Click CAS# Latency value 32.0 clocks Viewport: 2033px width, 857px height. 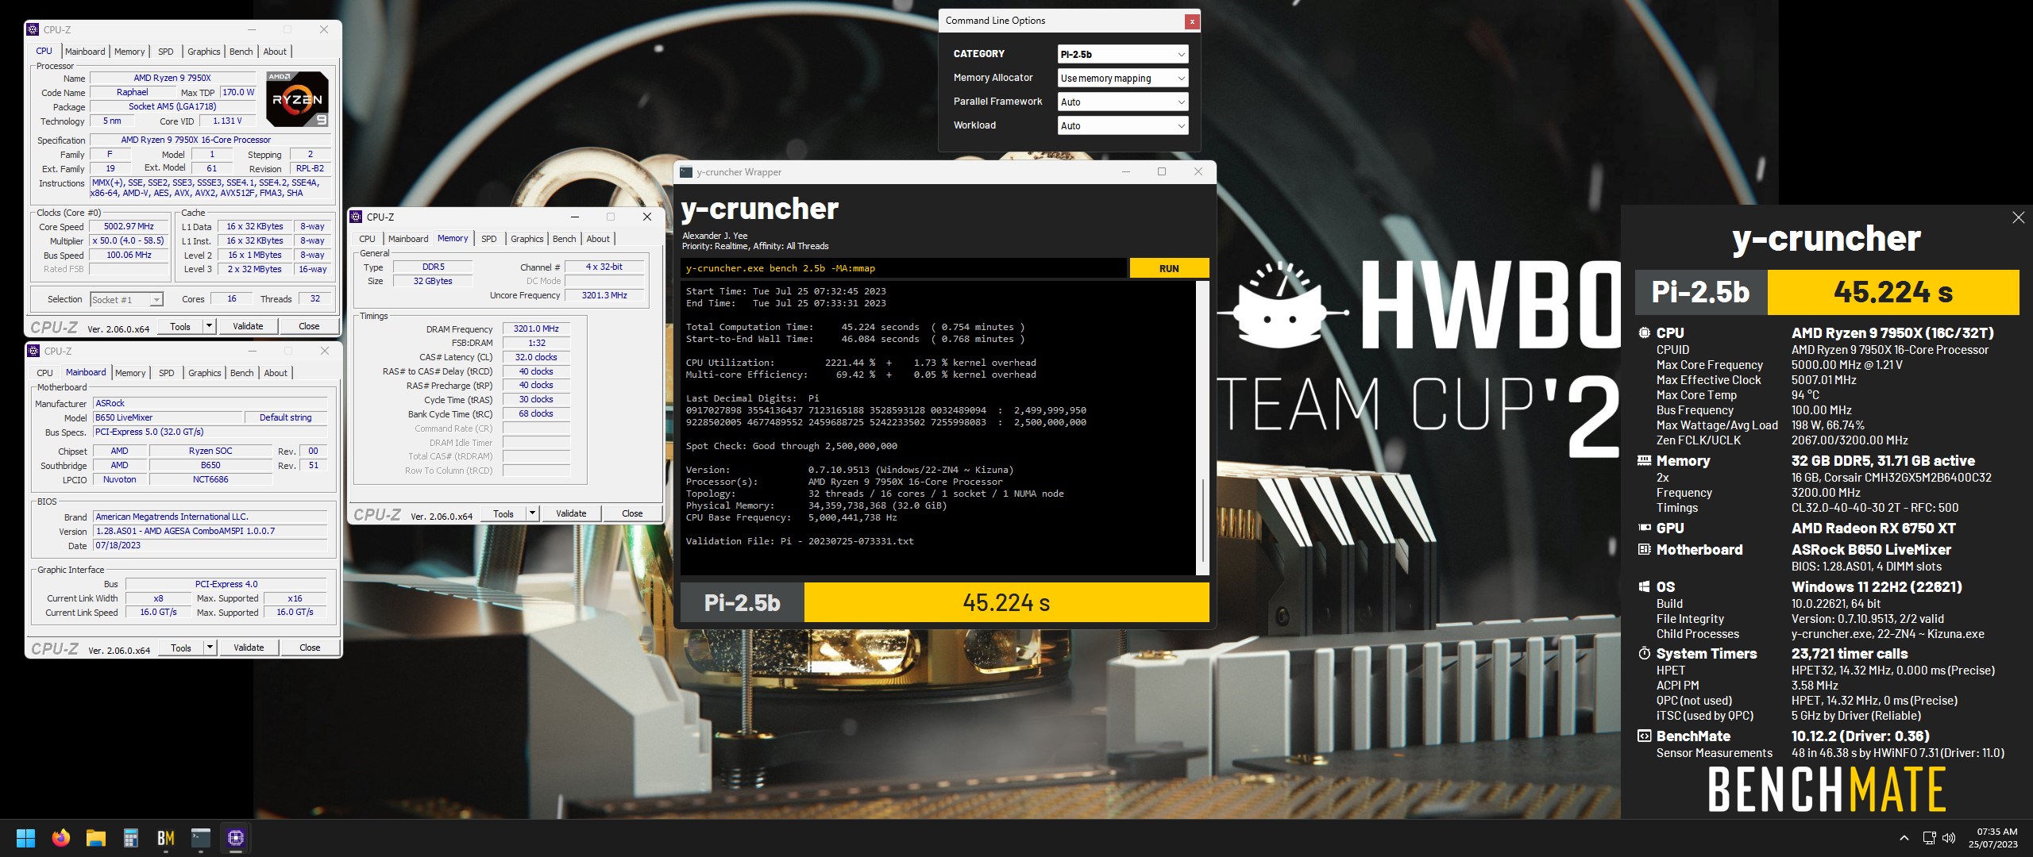pos(536,357)
